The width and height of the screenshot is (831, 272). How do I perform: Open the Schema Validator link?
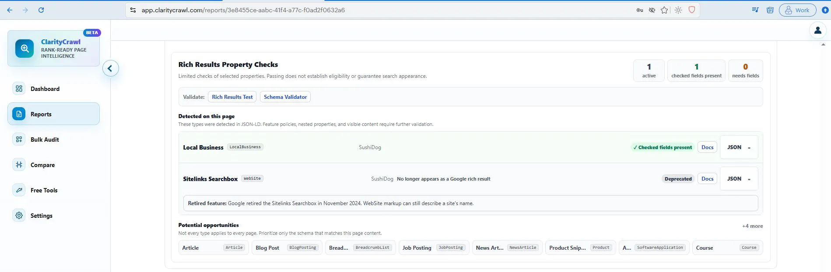285,97
